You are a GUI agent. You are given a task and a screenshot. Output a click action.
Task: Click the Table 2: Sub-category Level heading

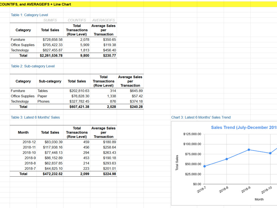(x=33, y=66)
